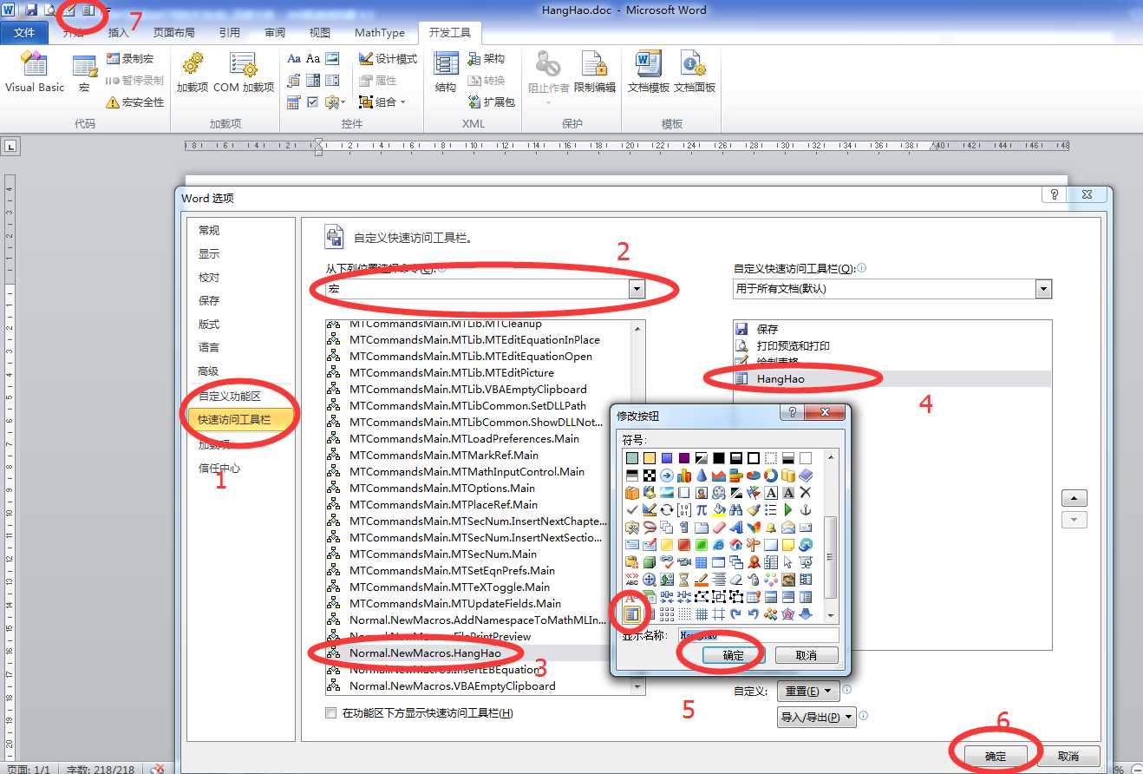This screenshot has width=1143, height=774.
Task: Open 宏安全性 macro security settings
Action: [x=134, y=102]
